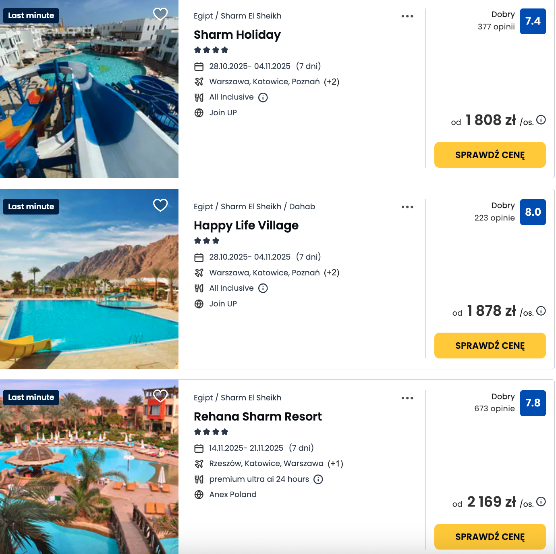Image resolution: width=556 pixels, height=554 pixels.
Task: Click the 7.4 rating badge
Action: pos(533,21)
